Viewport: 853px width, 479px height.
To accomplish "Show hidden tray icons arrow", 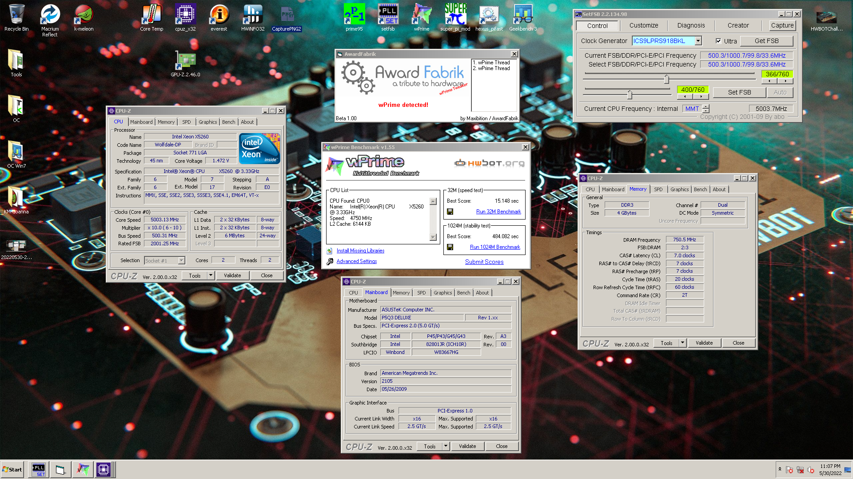I will coord(780,469).
